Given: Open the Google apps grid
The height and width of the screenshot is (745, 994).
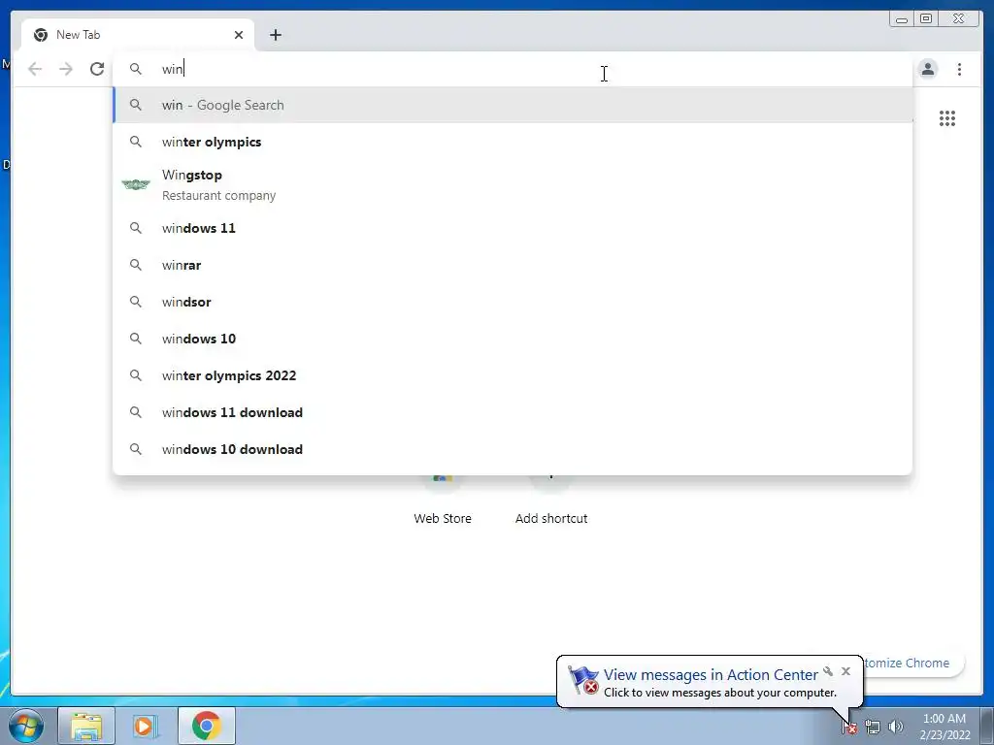Looking at the screenshot, I should [947, 118].
